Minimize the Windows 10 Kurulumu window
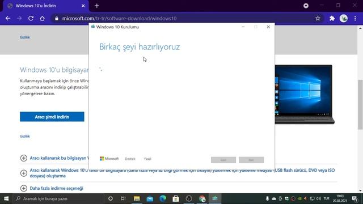The width and height of the screenshot is (363, 204). pos(243,27)
